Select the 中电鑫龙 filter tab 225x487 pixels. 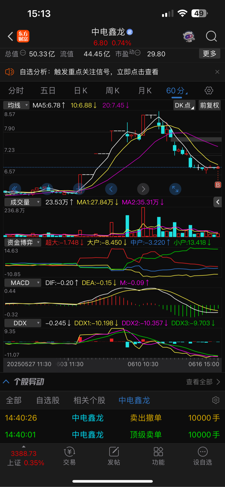134,400
